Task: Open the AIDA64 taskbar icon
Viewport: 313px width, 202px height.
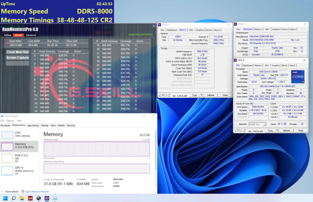Action: (x=30, y=198)
